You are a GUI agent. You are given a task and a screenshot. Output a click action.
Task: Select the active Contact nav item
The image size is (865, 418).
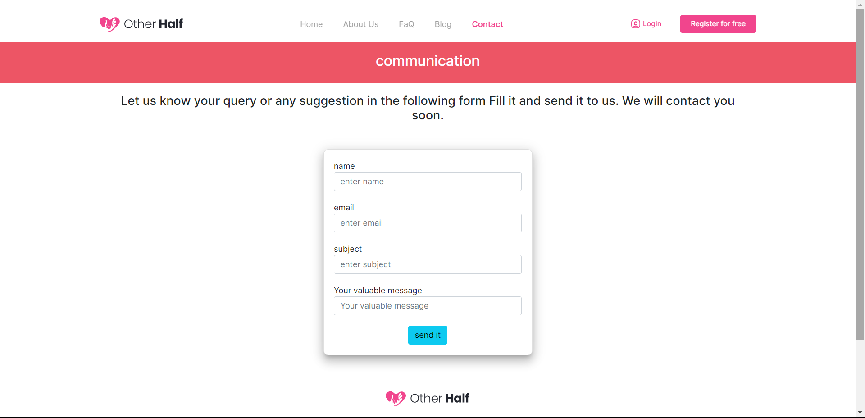487,24
